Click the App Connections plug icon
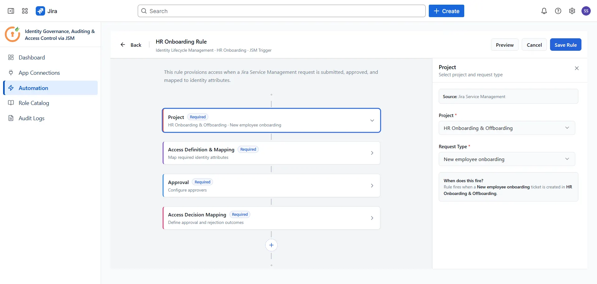The width and height of the screenshot is (597, 284). [x=11, y=73]
